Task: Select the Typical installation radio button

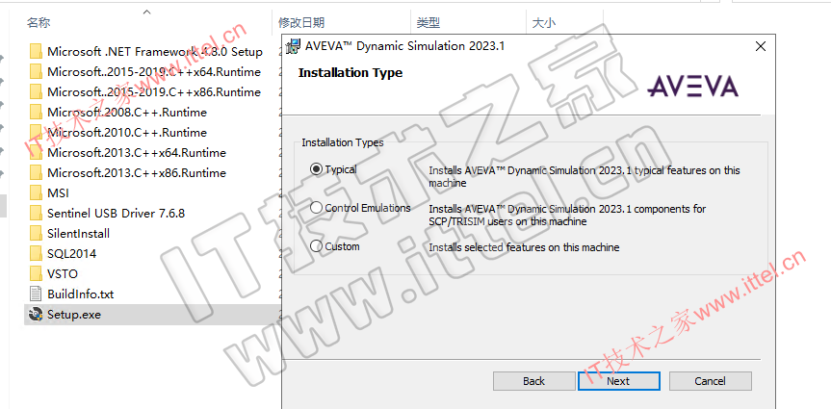Action: [x=316, y=169]
